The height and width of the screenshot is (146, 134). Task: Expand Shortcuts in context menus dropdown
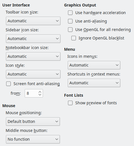(x=94, y=83)
